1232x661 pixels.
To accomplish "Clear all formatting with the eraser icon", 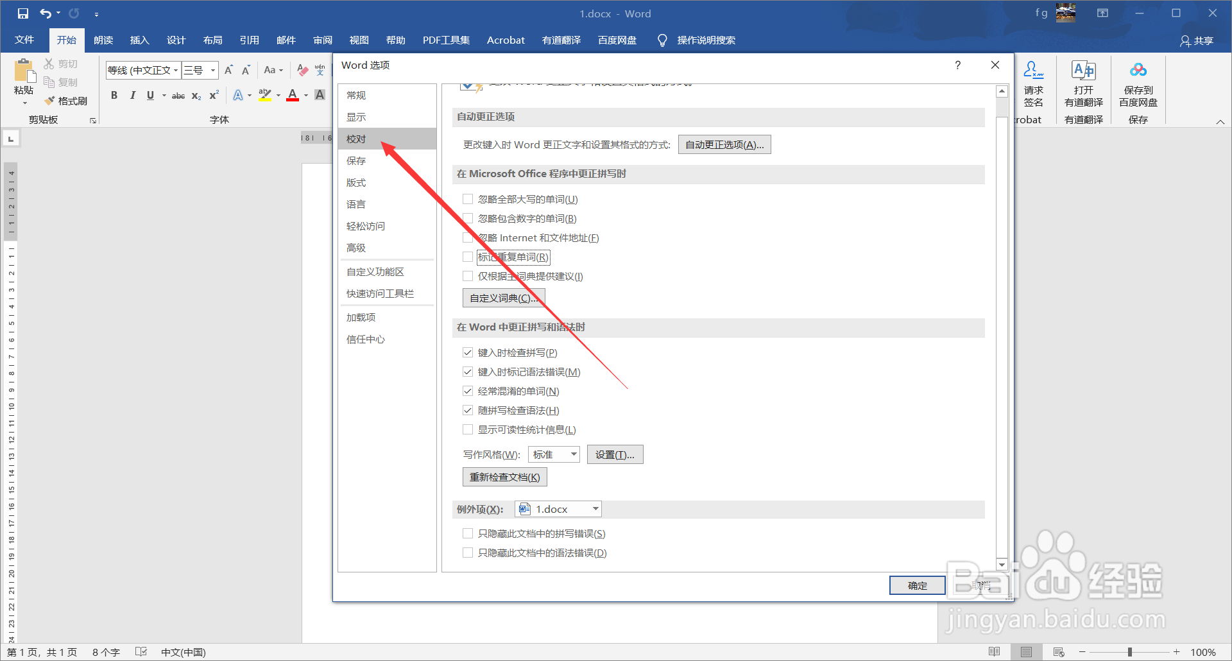I will 302,70.
